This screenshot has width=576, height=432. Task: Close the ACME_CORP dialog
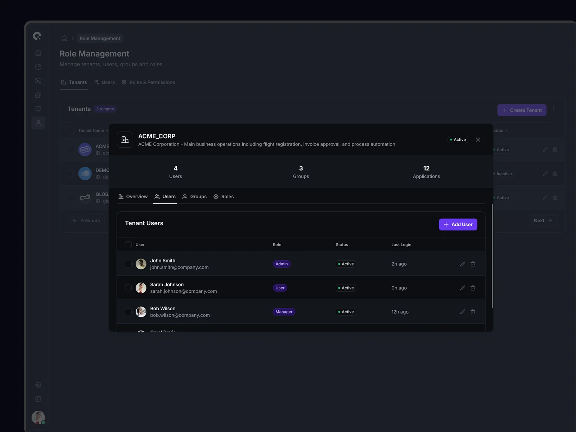tap(478, 140)
